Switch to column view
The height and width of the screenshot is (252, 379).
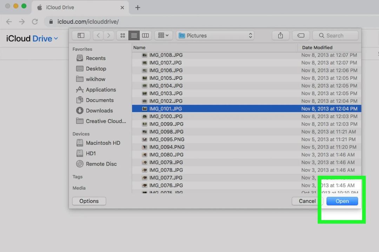(146, 35)
